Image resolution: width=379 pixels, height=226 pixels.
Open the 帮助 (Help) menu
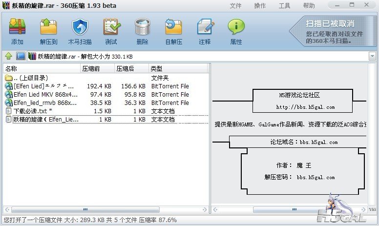point(309,6)
